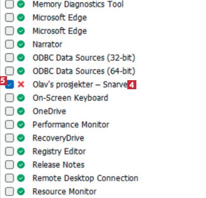206x198 pixels.
Task: Select the On-Screen Keyboard list item
Action: [x=70, y=98]
